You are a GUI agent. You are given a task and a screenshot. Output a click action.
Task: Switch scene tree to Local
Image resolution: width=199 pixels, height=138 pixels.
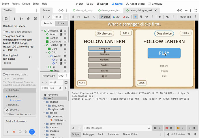tap(61, 23)
